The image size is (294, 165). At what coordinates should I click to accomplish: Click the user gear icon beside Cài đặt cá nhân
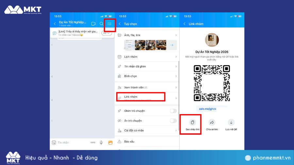[x=120, y=130]
